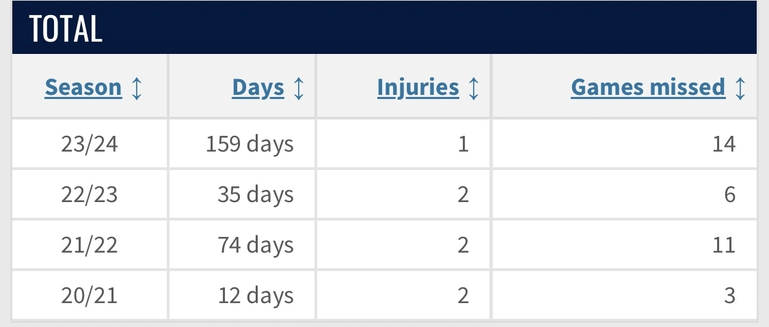The image size is (769, 327).
Task: Select the 22/23 season cell
Action: coord(90,195)
